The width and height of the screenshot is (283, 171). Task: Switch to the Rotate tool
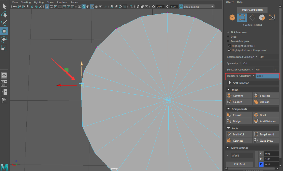click(4, 39)
